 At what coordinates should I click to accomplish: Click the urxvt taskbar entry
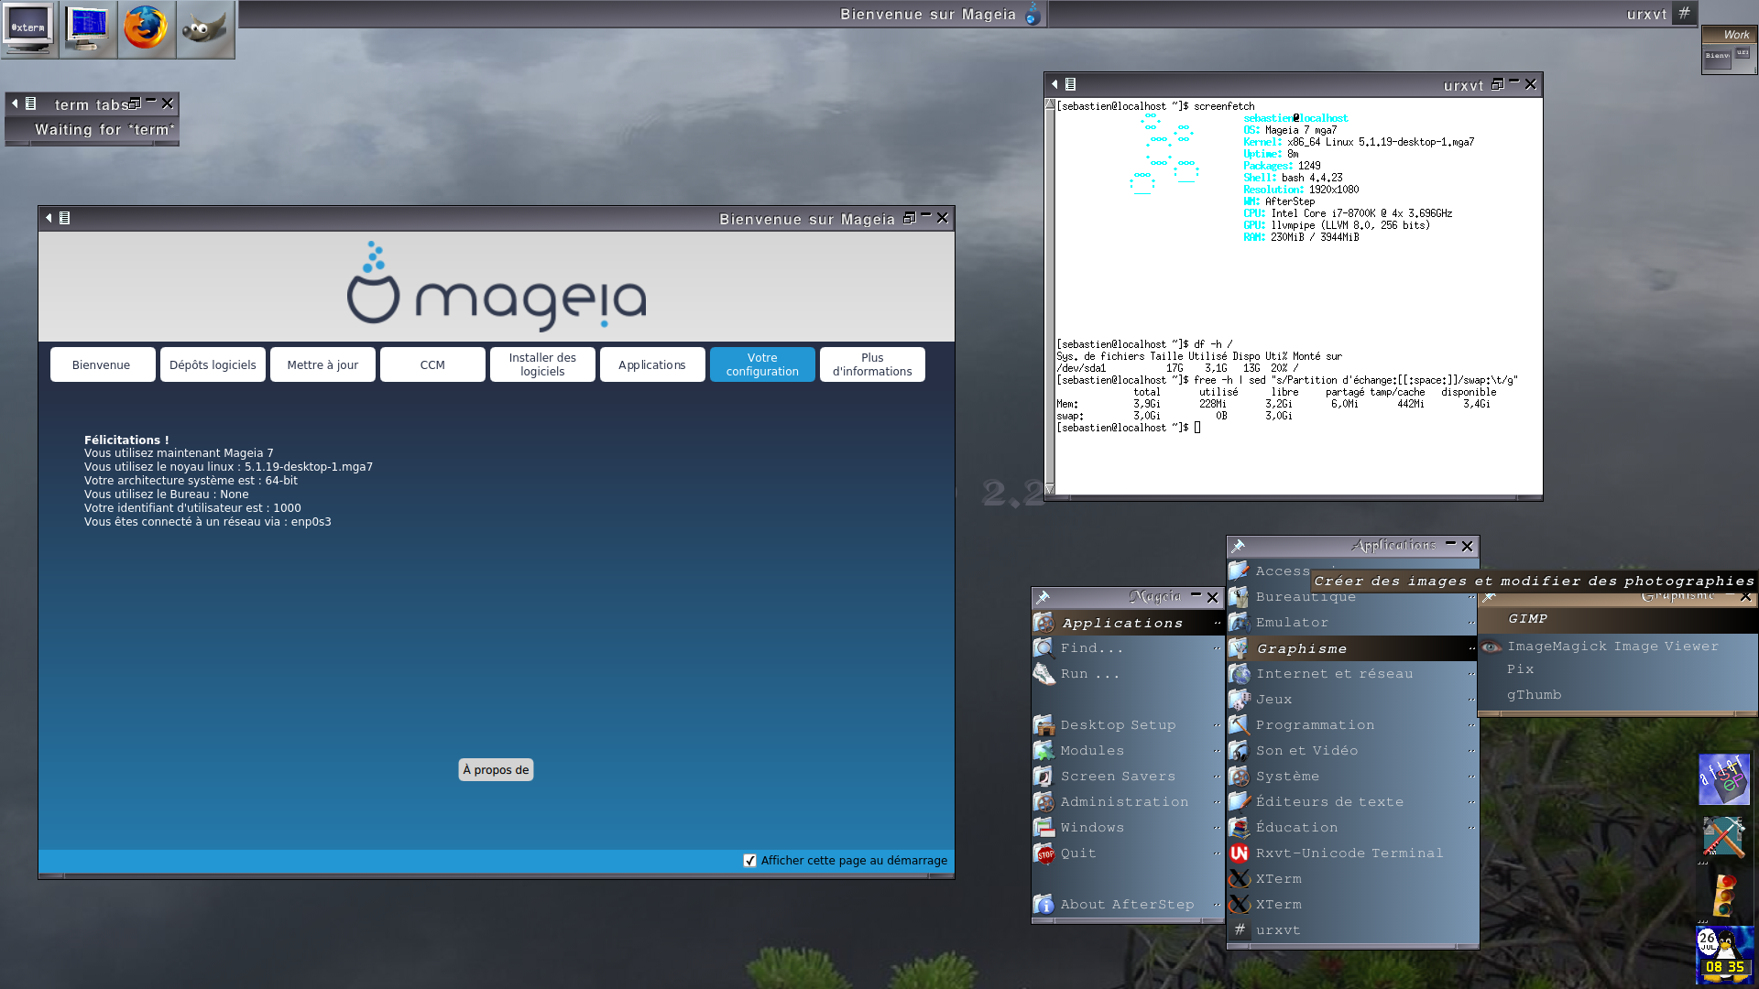click(1373, 14)
